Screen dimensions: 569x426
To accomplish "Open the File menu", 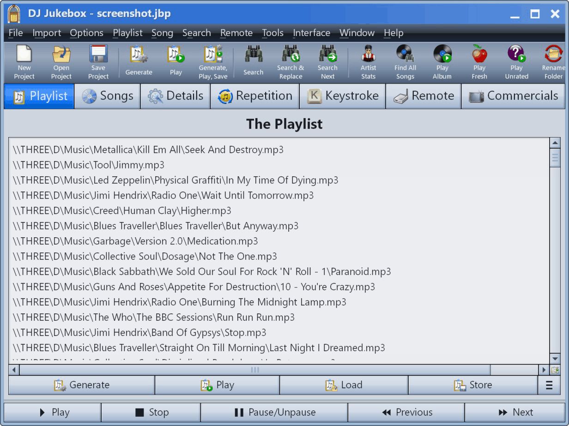I will 16,33.
